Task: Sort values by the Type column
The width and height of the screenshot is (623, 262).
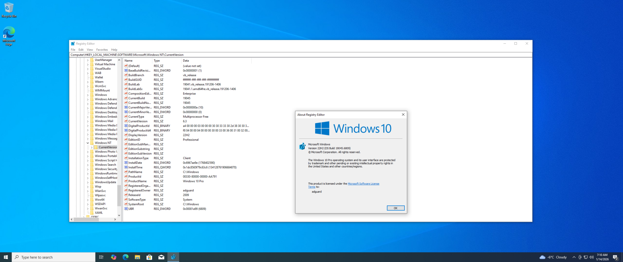Action: pos(167,61)
